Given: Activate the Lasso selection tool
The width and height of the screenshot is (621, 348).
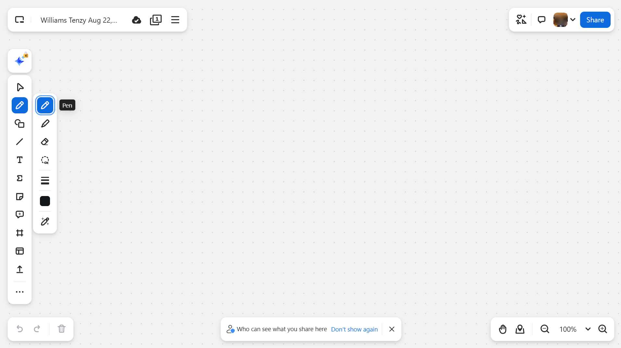Looking at the screenshot, I should point(45,160).
